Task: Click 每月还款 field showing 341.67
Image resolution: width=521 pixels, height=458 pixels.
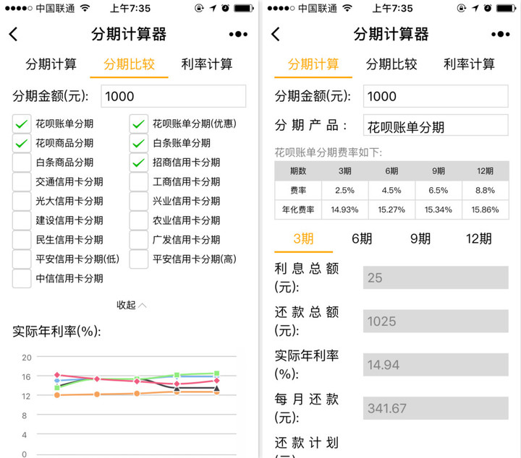Action: pyautogui.click(x=436, y=408)
